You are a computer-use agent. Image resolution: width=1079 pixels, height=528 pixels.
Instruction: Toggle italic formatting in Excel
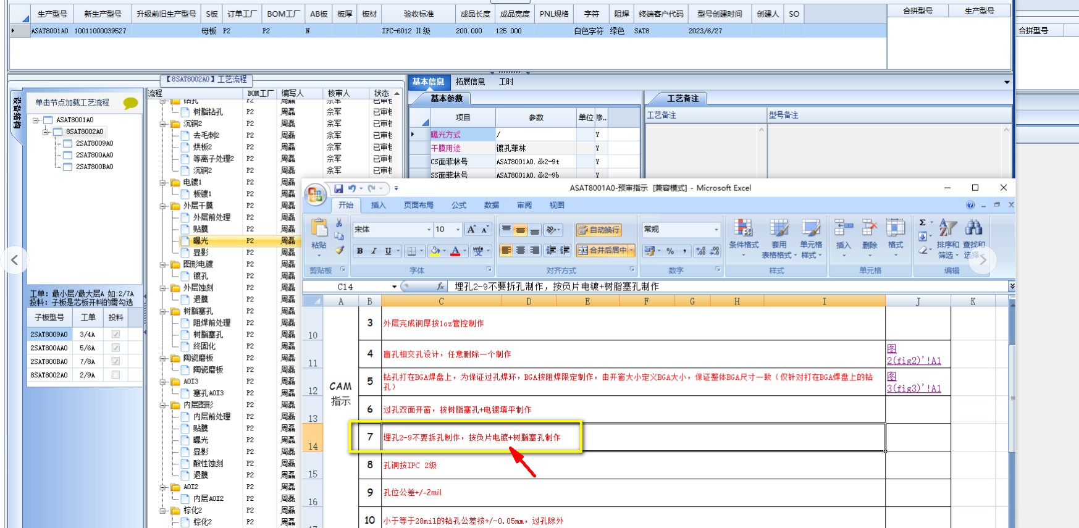pyautogui.click(x=374, y=251)
